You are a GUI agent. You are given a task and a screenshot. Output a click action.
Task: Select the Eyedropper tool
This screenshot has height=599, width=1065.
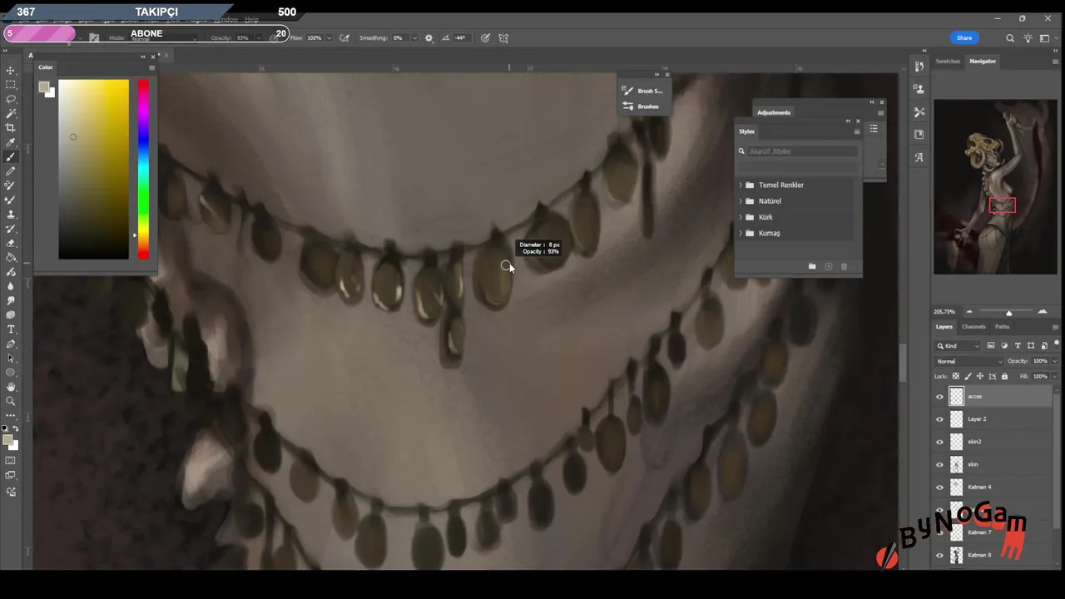[x=11, y=142]
